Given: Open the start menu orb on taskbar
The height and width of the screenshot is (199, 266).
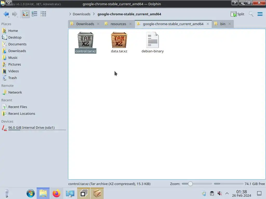Looking at the screenshot, I should [31, 193].
